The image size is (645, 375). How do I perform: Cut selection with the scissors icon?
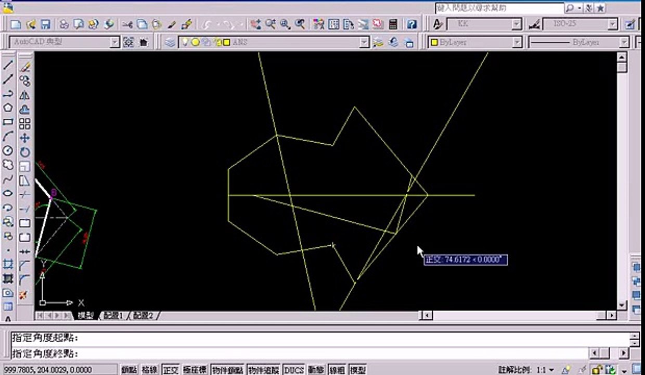[x=127, y=24]
